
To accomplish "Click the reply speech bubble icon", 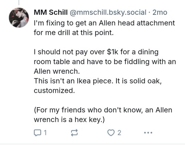I will 37,133.
